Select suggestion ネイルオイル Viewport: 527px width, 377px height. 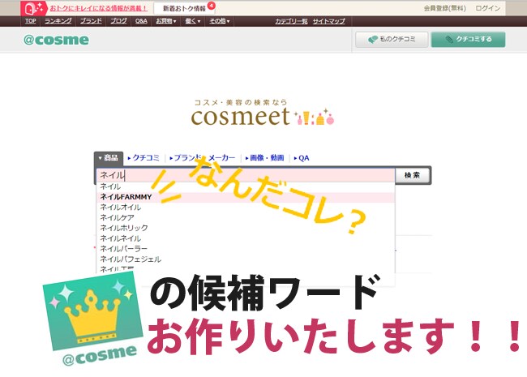(x=246, y=208)
